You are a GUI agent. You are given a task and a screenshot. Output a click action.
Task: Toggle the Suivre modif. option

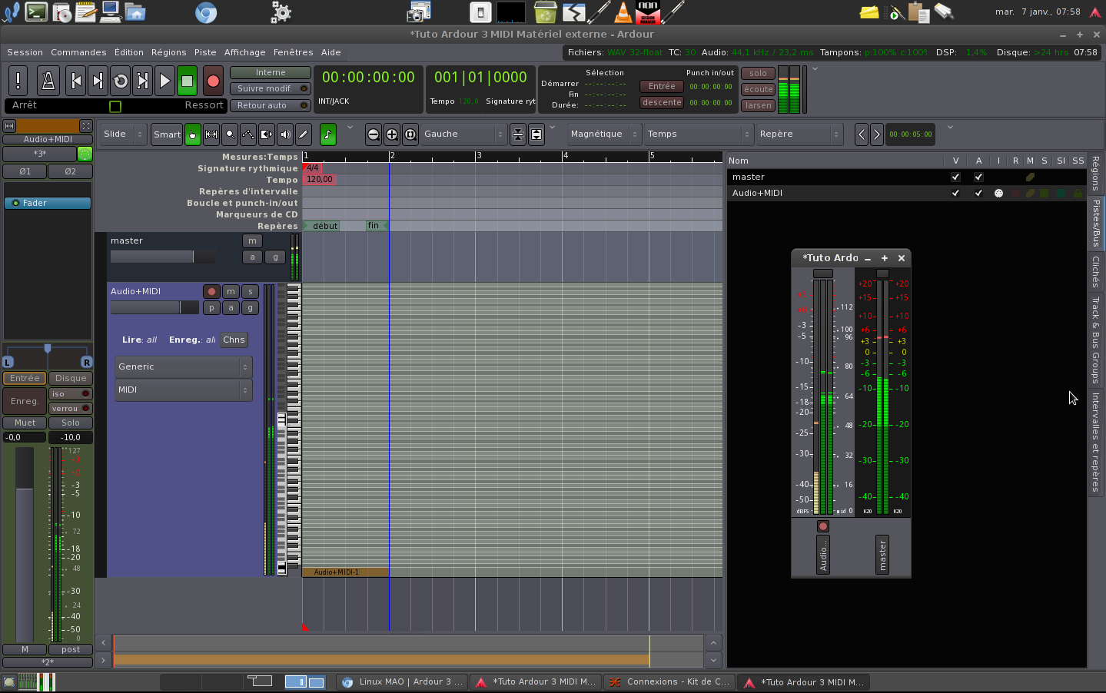tap(270, 88)
